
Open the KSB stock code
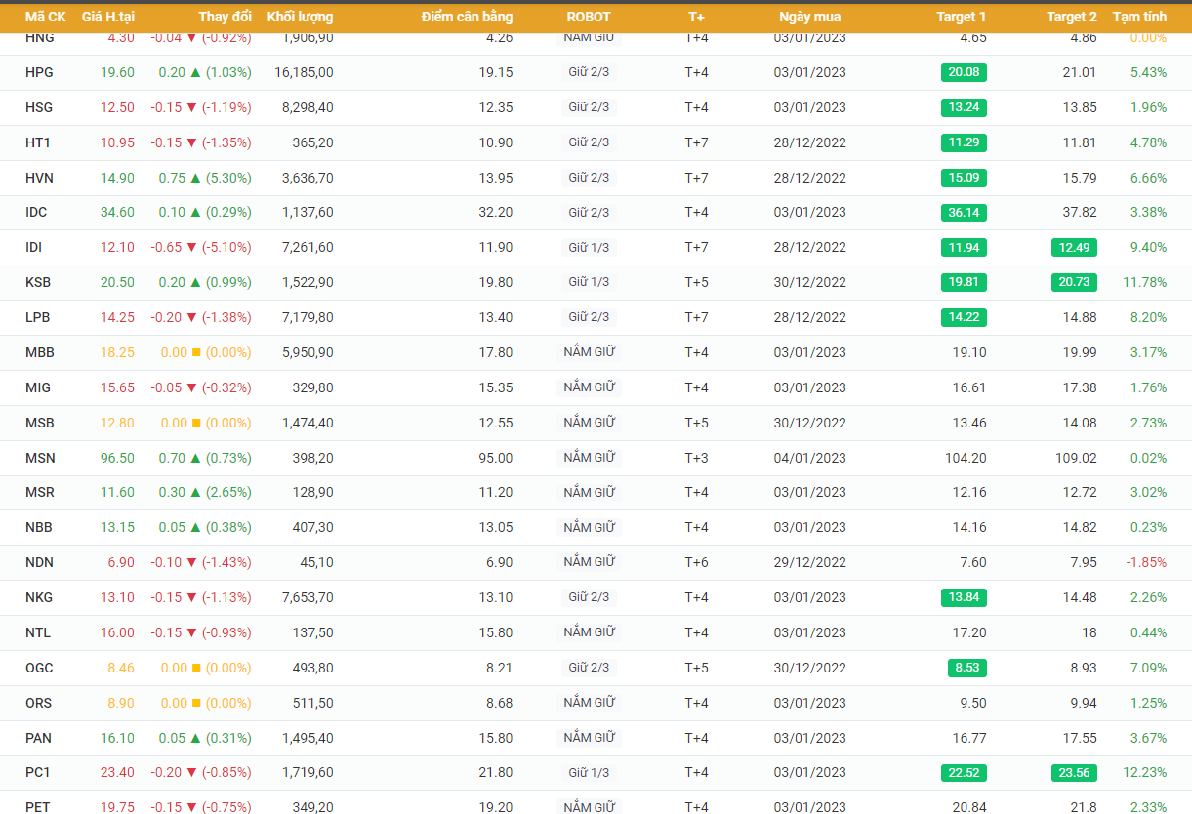[x=38, y=283]
